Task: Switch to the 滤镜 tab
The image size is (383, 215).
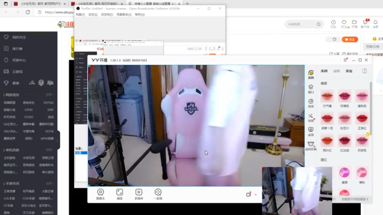Action: point(337,71)
